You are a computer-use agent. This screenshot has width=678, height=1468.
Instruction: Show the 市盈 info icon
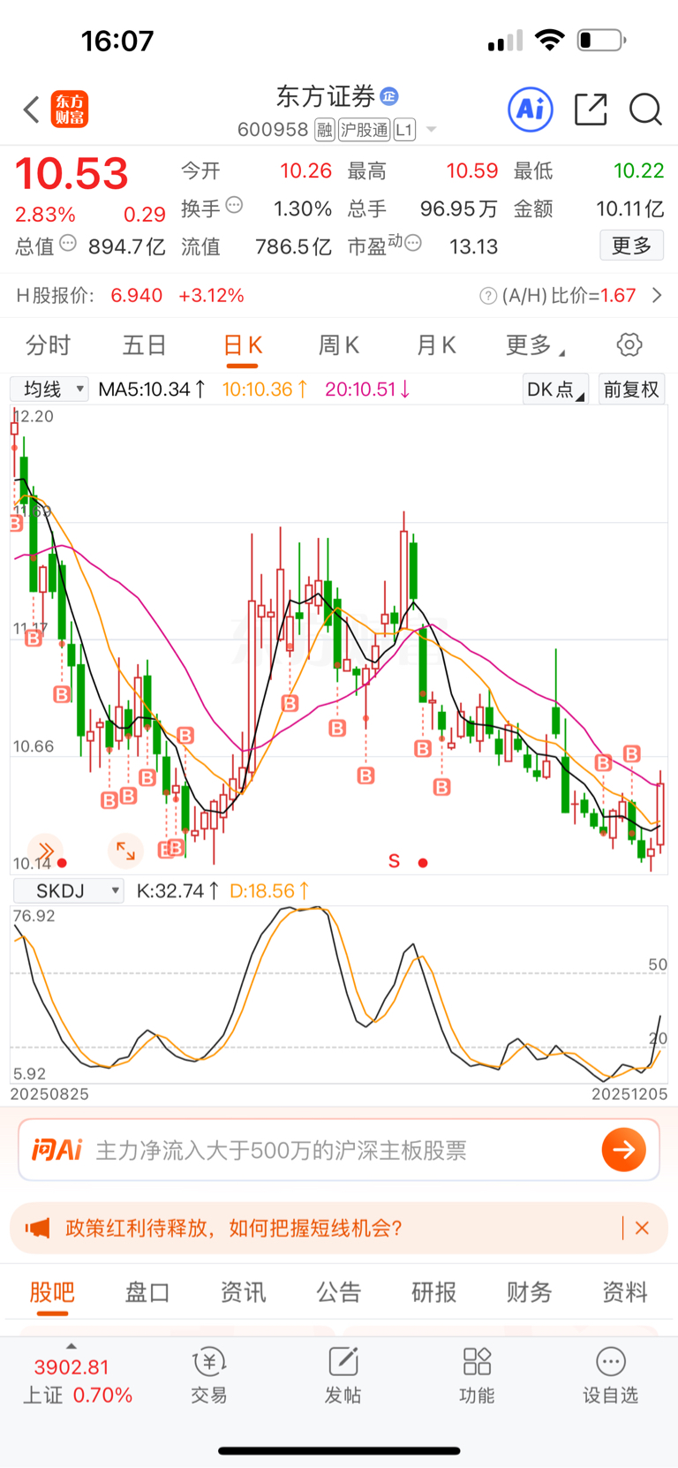413,243
